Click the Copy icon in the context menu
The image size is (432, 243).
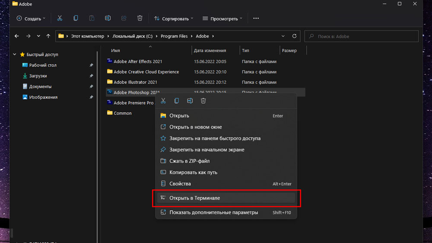tap(176, 101)
